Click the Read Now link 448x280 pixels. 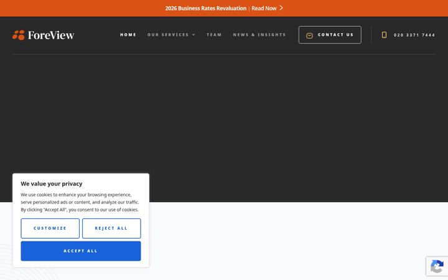(x=264, y=8)
